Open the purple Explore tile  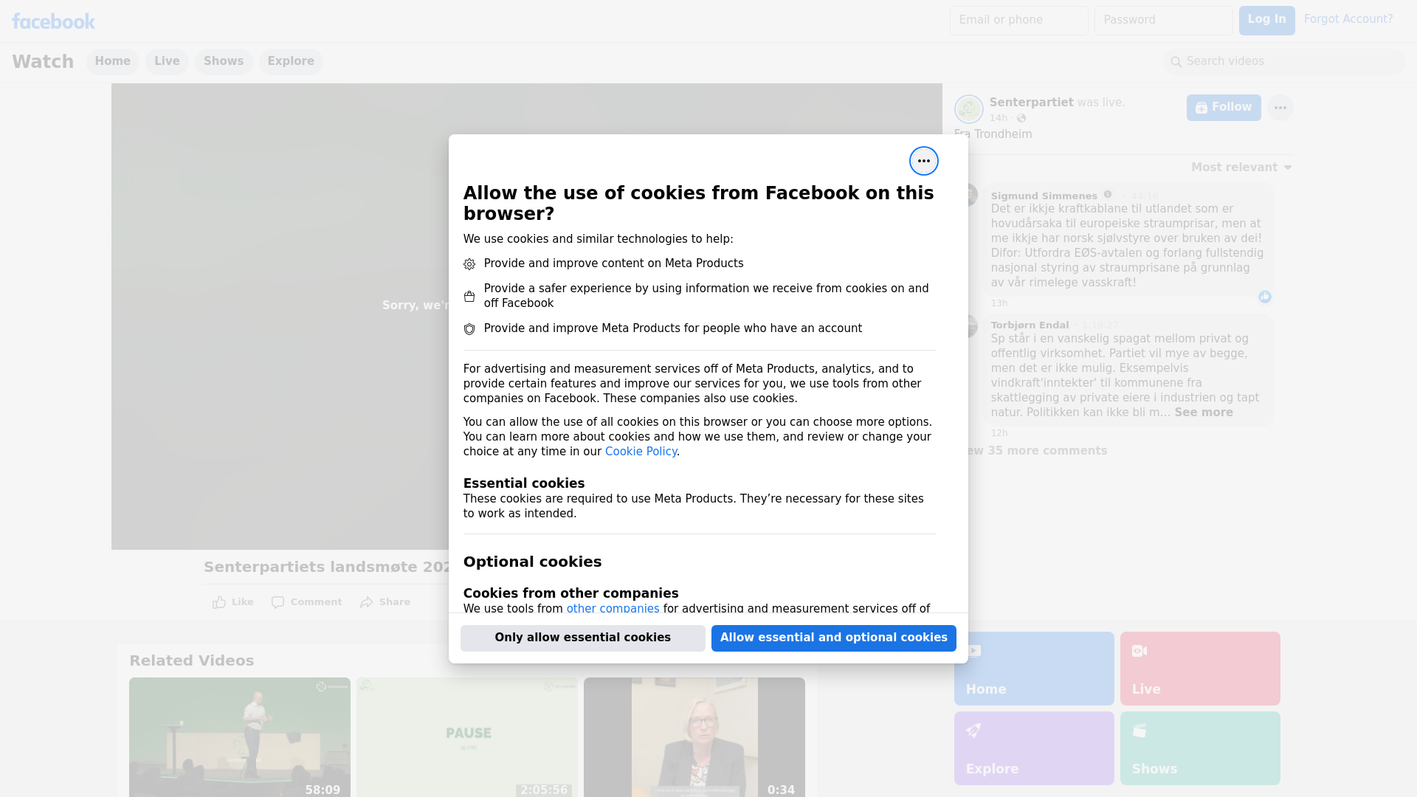[1033, 748]
